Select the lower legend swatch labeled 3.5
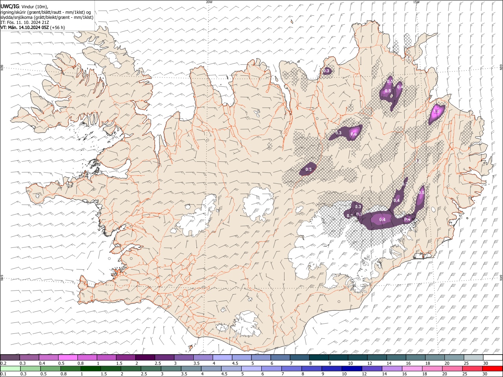 191,368
